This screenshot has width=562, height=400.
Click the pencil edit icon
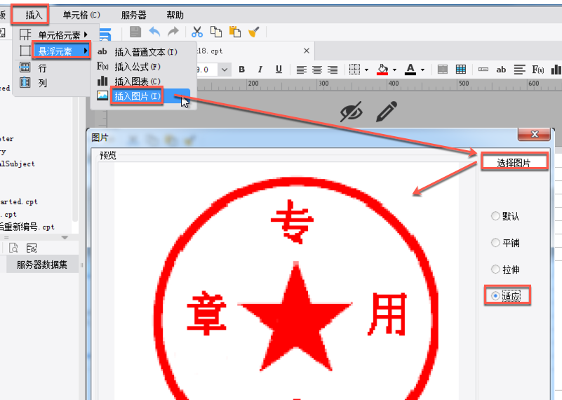click(x=387, y=112)
